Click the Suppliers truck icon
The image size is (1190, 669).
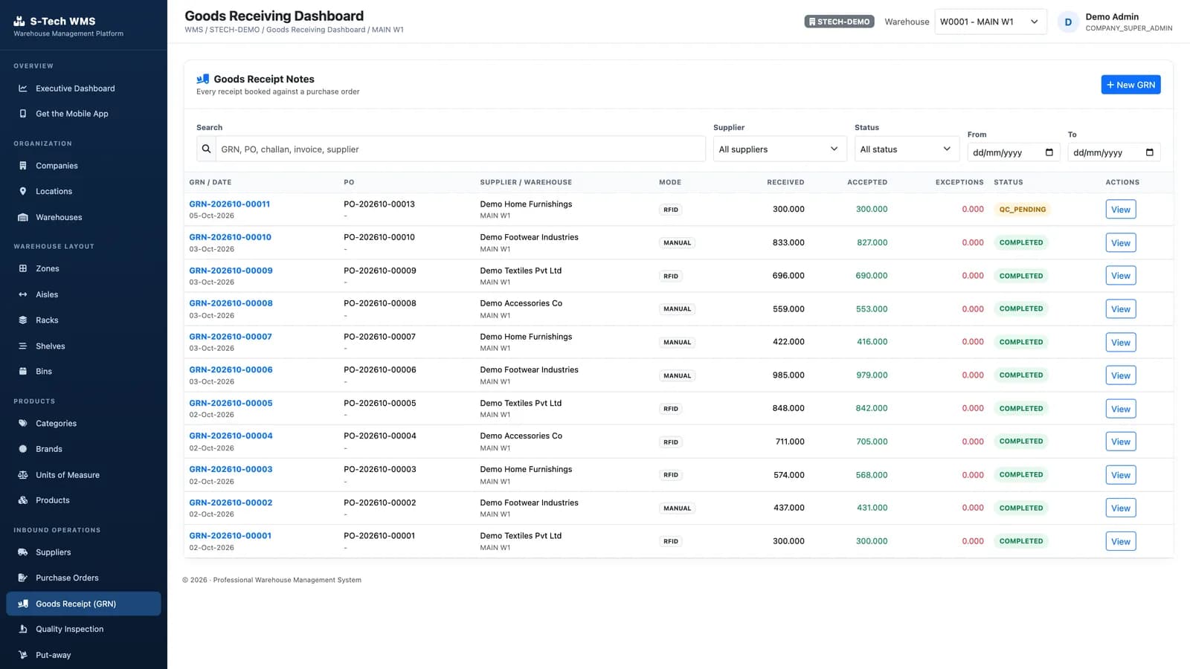[x=23, y=552]
